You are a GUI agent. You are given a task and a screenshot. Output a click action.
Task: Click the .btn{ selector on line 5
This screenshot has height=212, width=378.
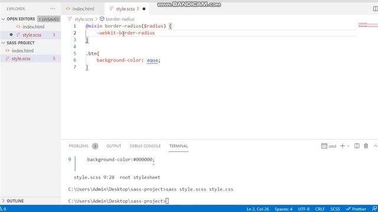(93, 54)
